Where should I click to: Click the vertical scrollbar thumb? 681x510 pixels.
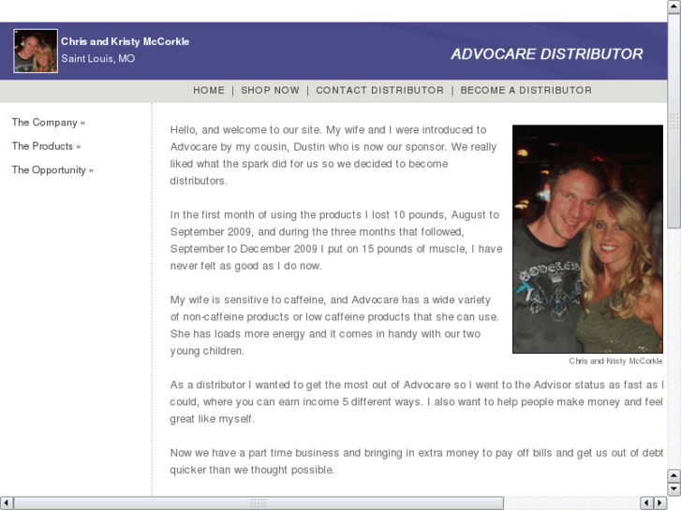(674, 121)
